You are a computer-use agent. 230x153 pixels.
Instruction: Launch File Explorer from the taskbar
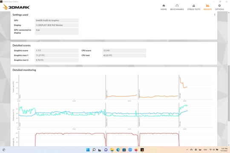112,150
